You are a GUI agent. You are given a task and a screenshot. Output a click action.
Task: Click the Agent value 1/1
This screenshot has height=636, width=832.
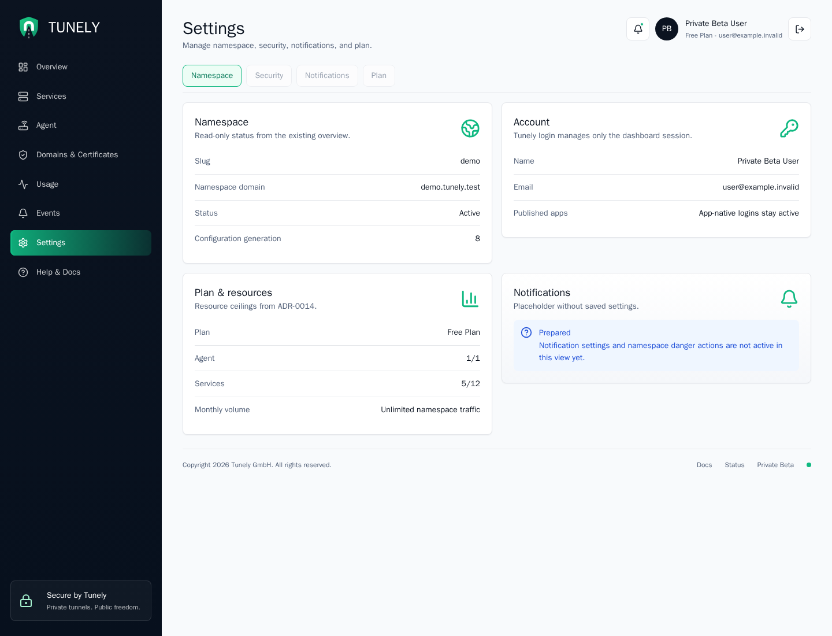[x=473, y=358]
